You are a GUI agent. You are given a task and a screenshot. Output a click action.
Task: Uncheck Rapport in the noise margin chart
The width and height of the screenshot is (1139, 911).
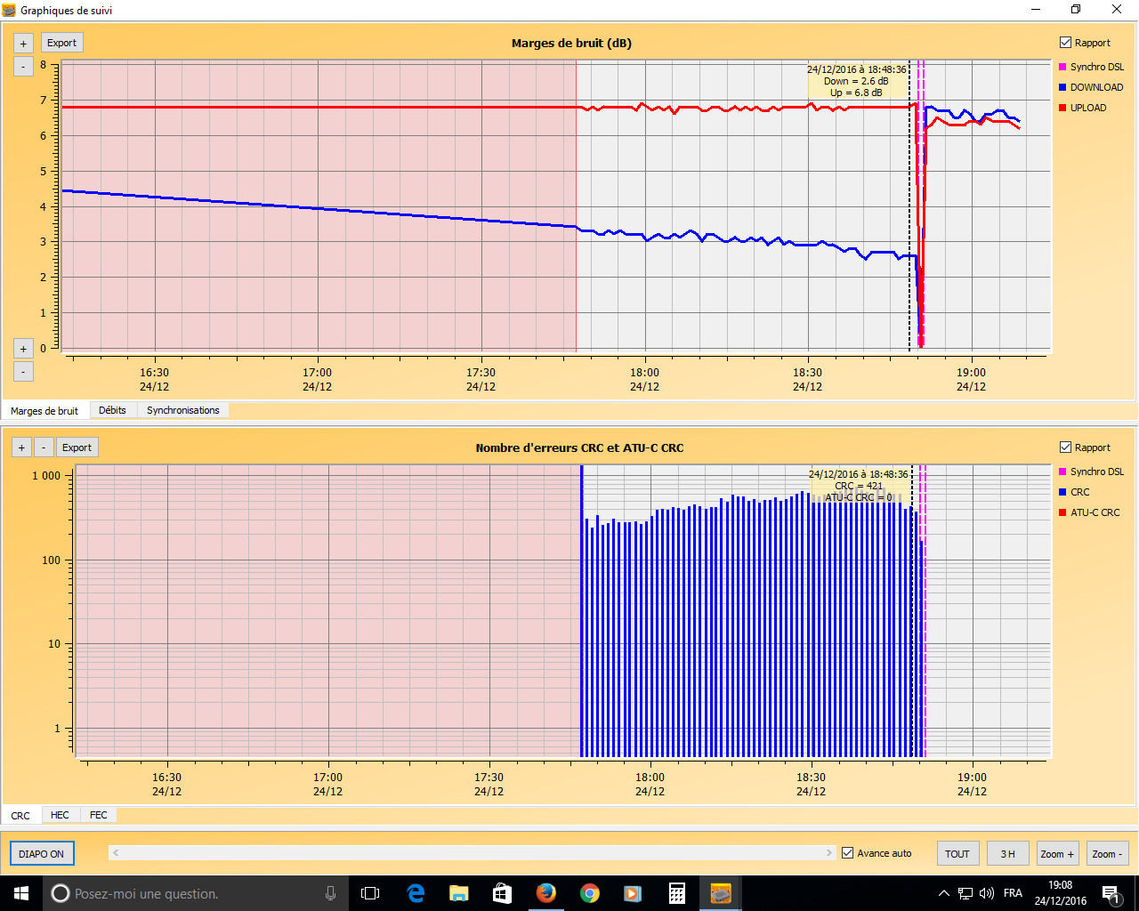[1065, 43]
